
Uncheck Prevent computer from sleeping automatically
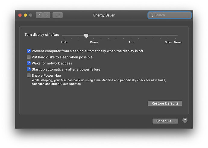coord(29,51)
